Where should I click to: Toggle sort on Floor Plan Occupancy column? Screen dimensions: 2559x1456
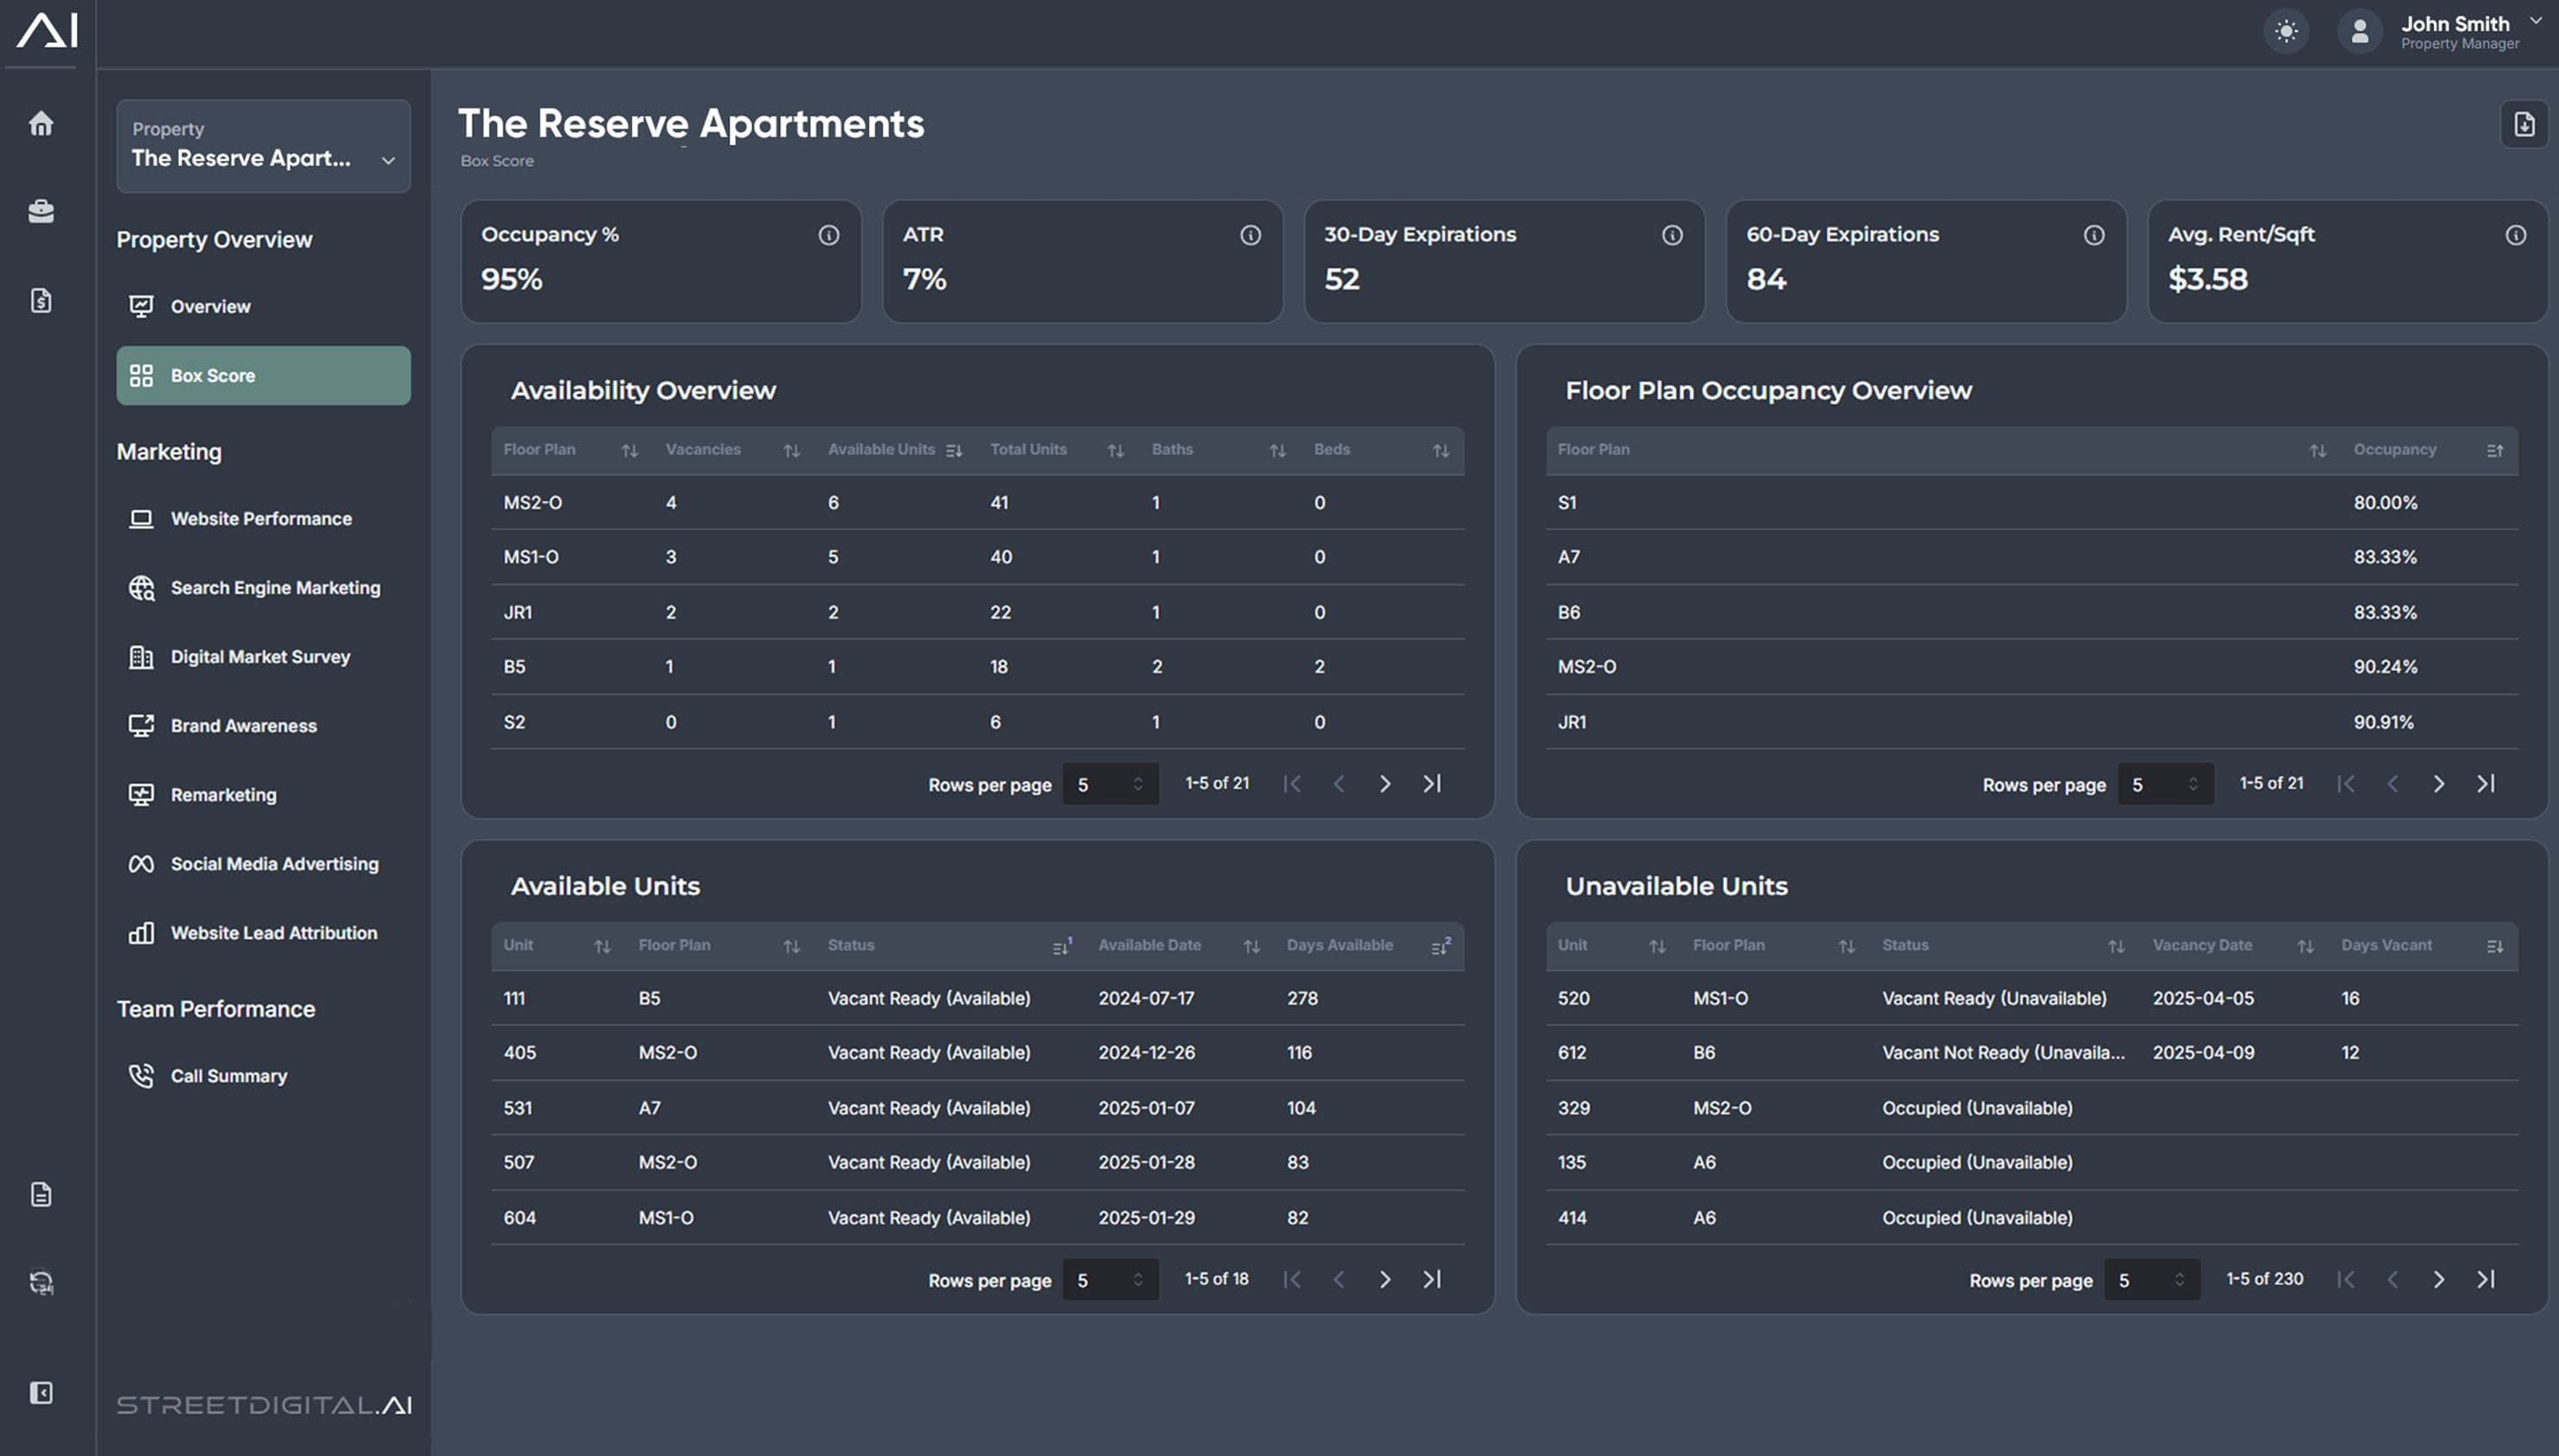point(2494,451)
